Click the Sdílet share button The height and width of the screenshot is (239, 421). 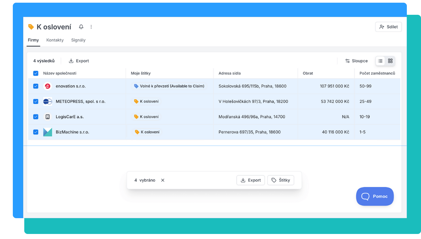click(x=388, y=27)
